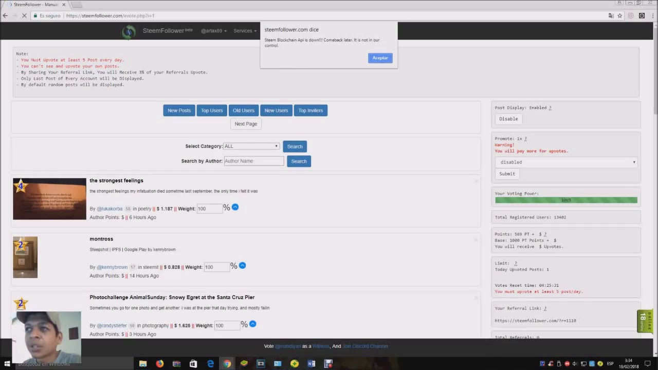Screen dimensions: 658x370
Task: Open Microsoft Store from the taskbar
Action: point(193,364)
